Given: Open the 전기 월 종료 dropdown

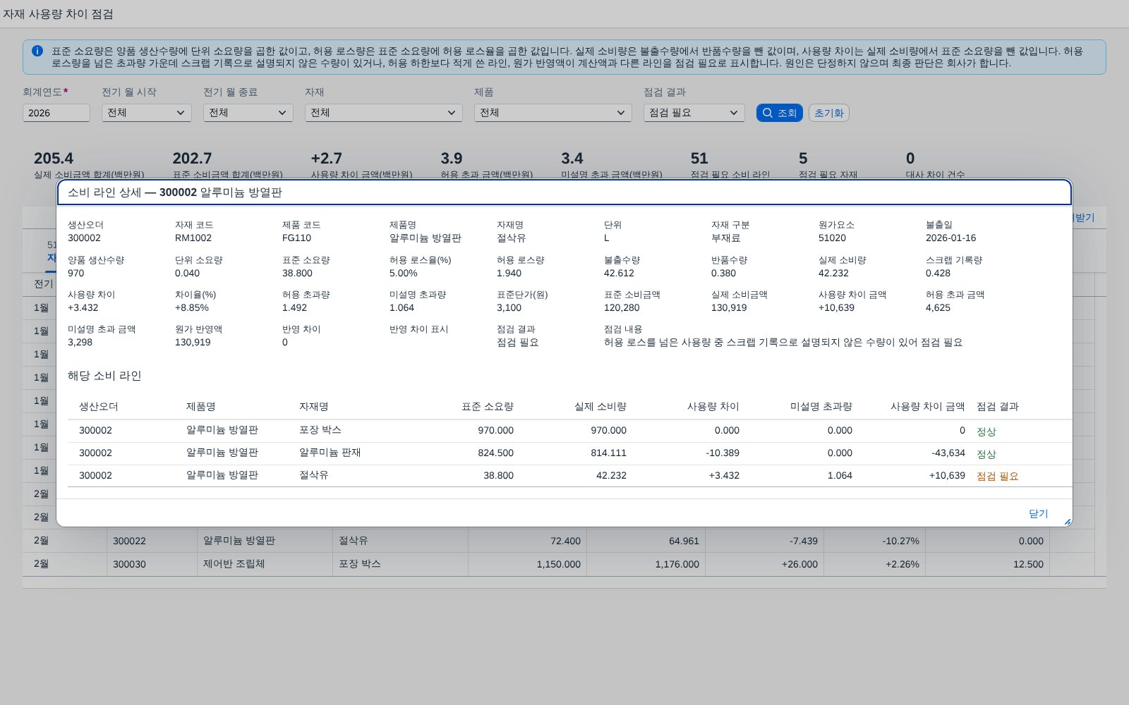Looking at the screenshot, I should point(248,113).
